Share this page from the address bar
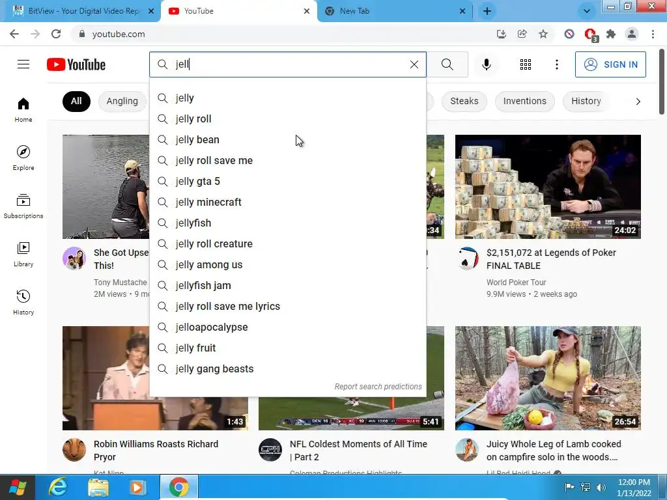 pyautogui.click(x=522, y=34)
